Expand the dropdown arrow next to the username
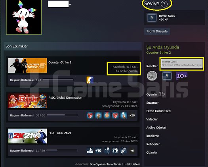This screenshot has width=208, height=167. [x=70, y=5]
